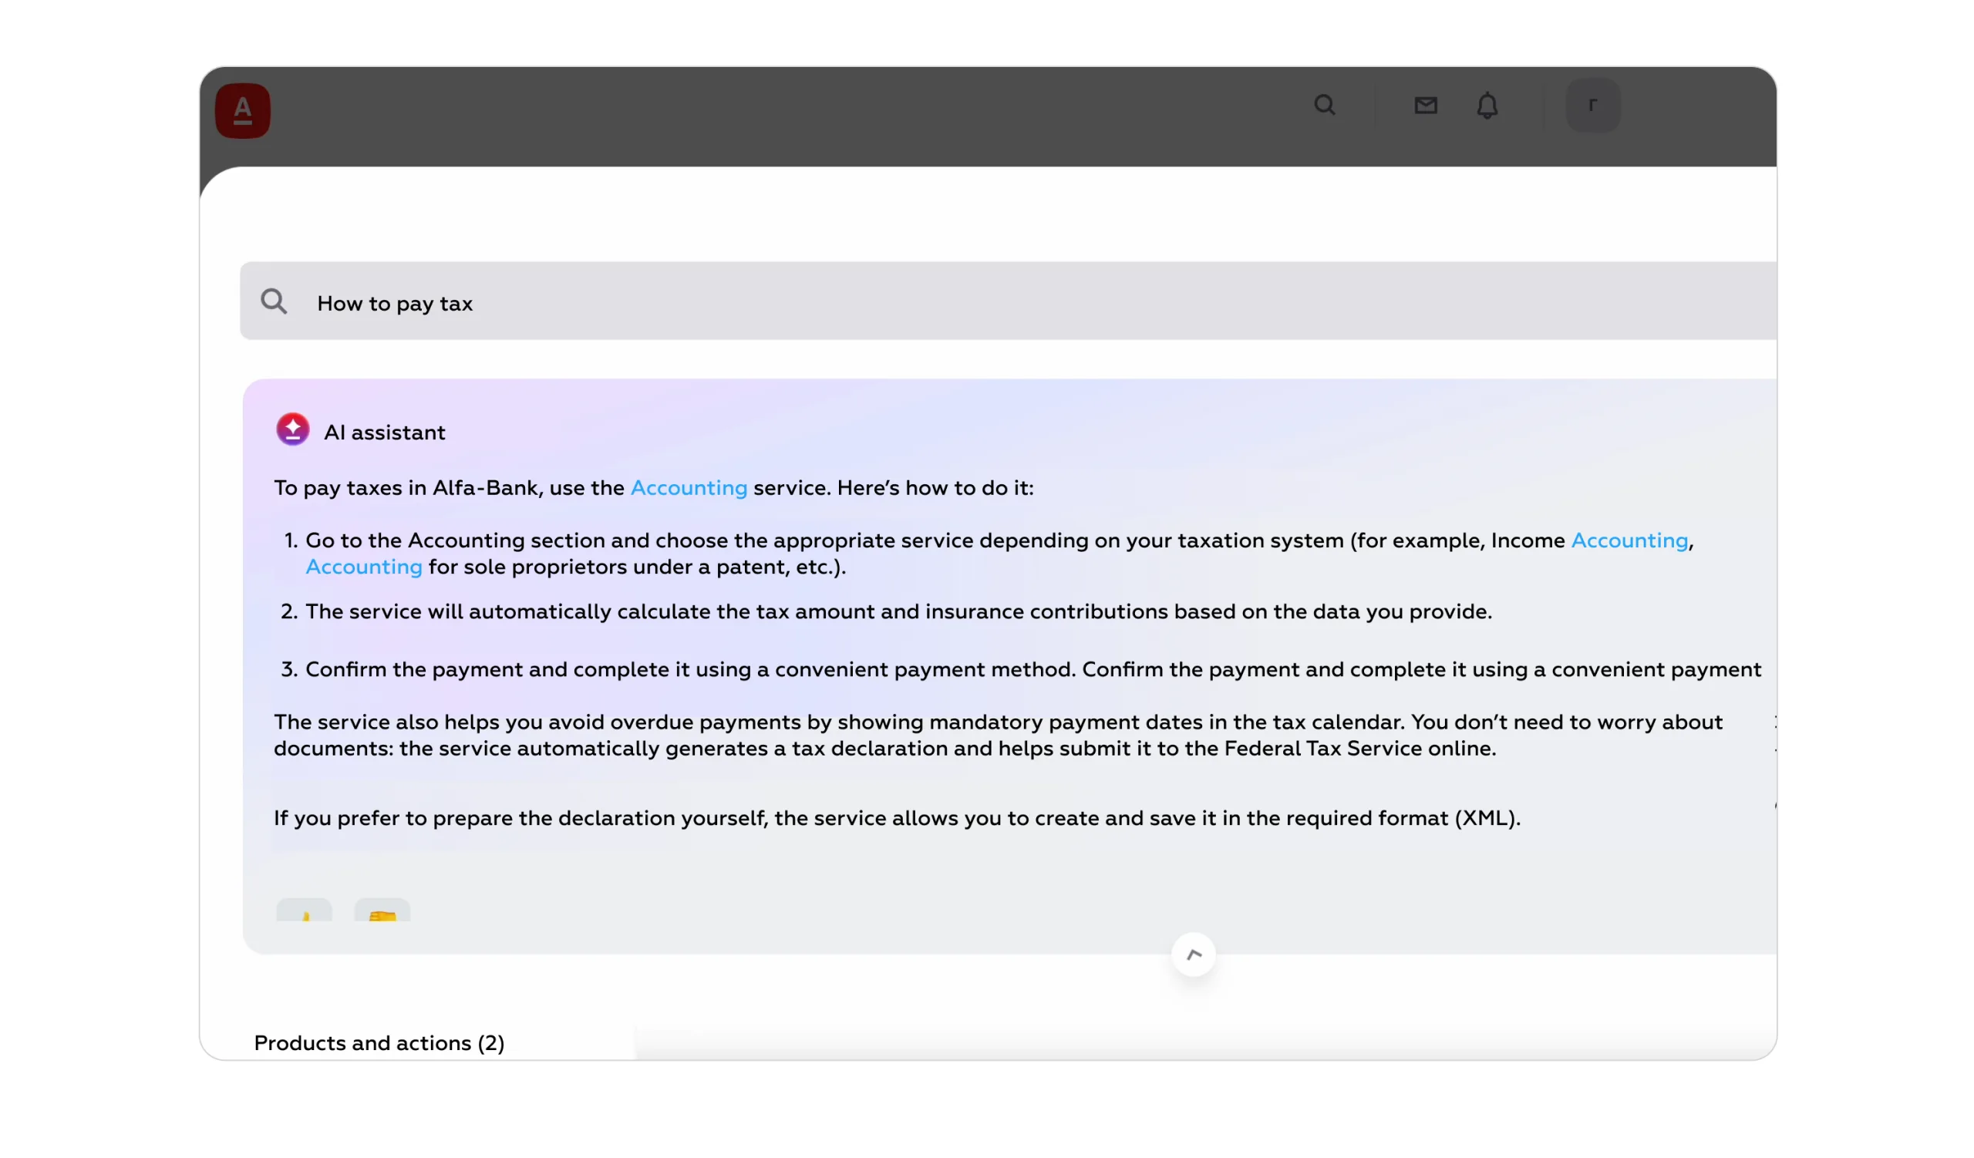The image size is (1974, 1158).
Task: Click the sentence about the XML declaration format
Action: click(897, 818)
